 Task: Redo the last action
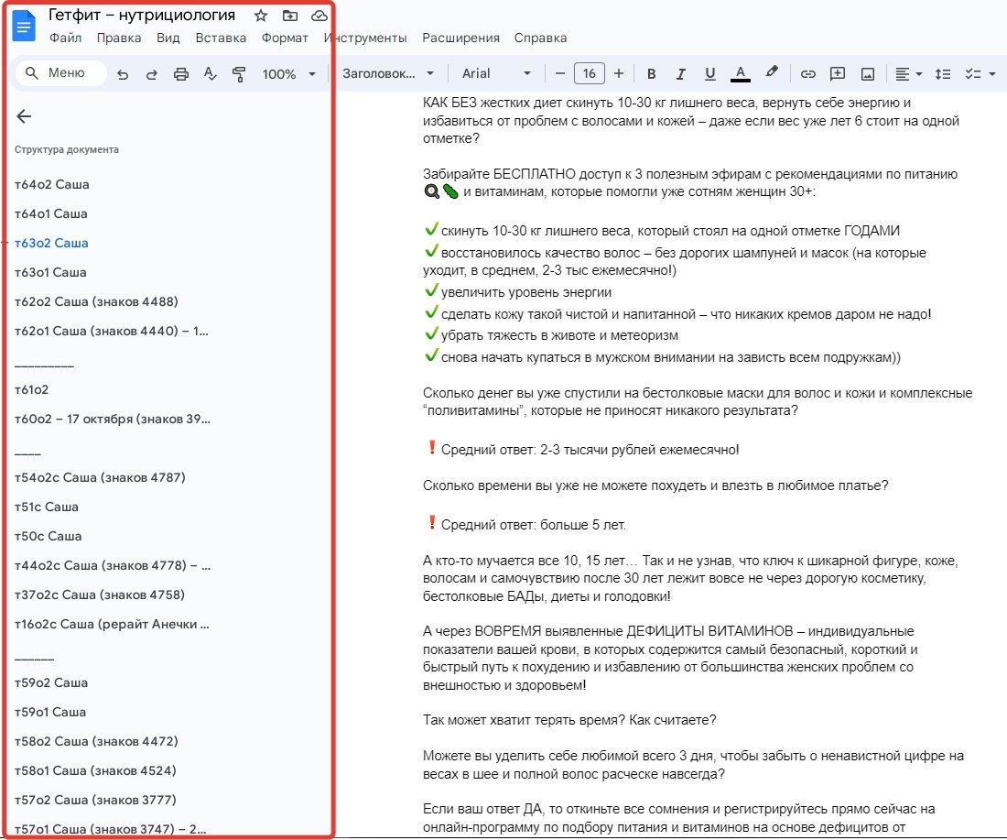click(x=152, y=74)
